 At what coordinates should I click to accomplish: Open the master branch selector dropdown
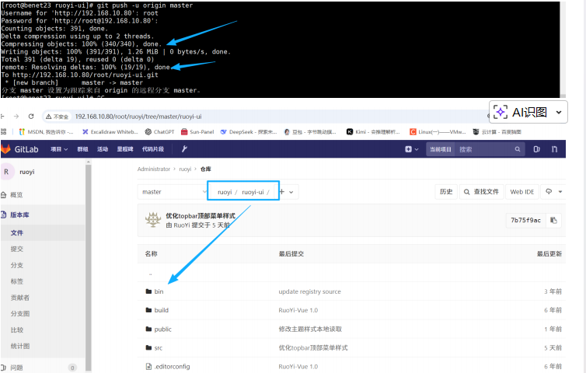[x=173, y=192]
